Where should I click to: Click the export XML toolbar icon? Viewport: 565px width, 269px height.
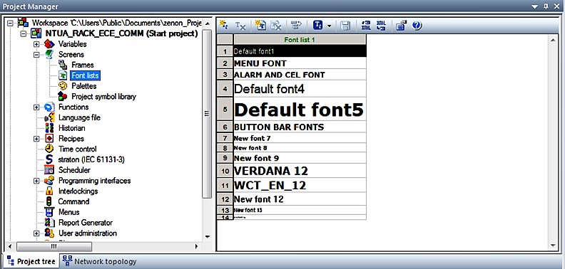[x=366, y=25]
